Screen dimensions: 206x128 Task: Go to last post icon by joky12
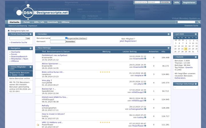click(145, 84)
